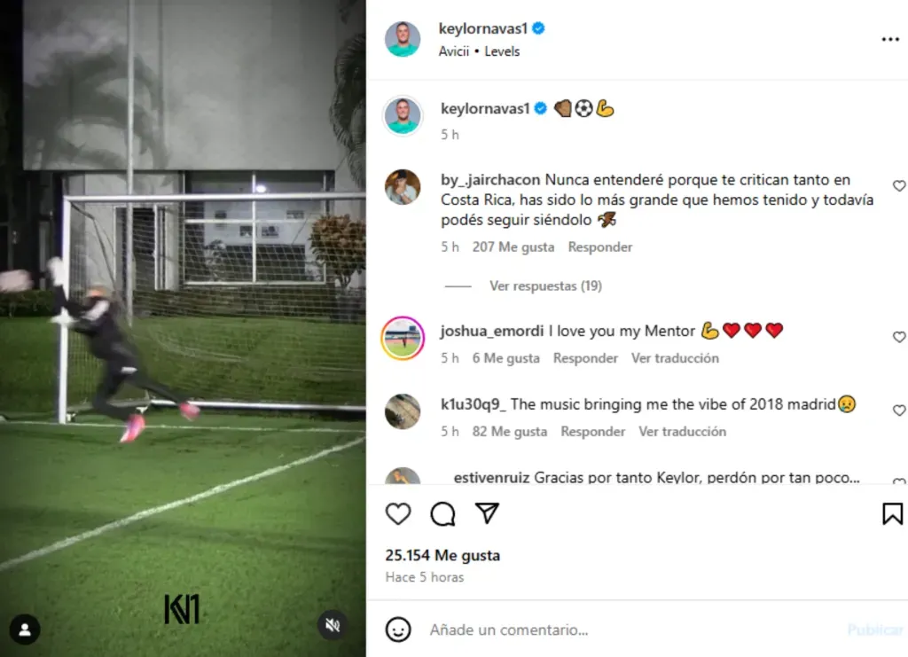Show translation for k1u30q9_'s comment
908x657 pixels.
tap(682, 432)
